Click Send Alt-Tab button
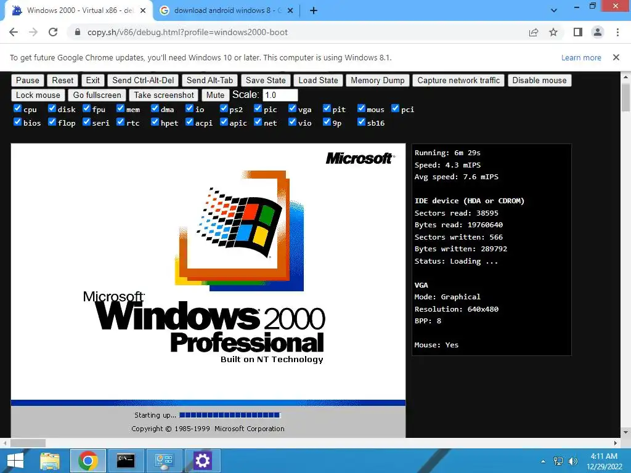Screen dimensions: 631x473 210,81
